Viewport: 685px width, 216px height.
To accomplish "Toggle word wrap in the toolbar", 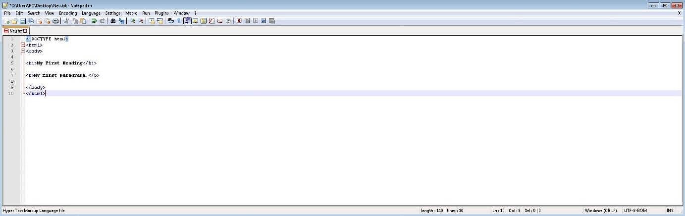I will click(170, 21).
